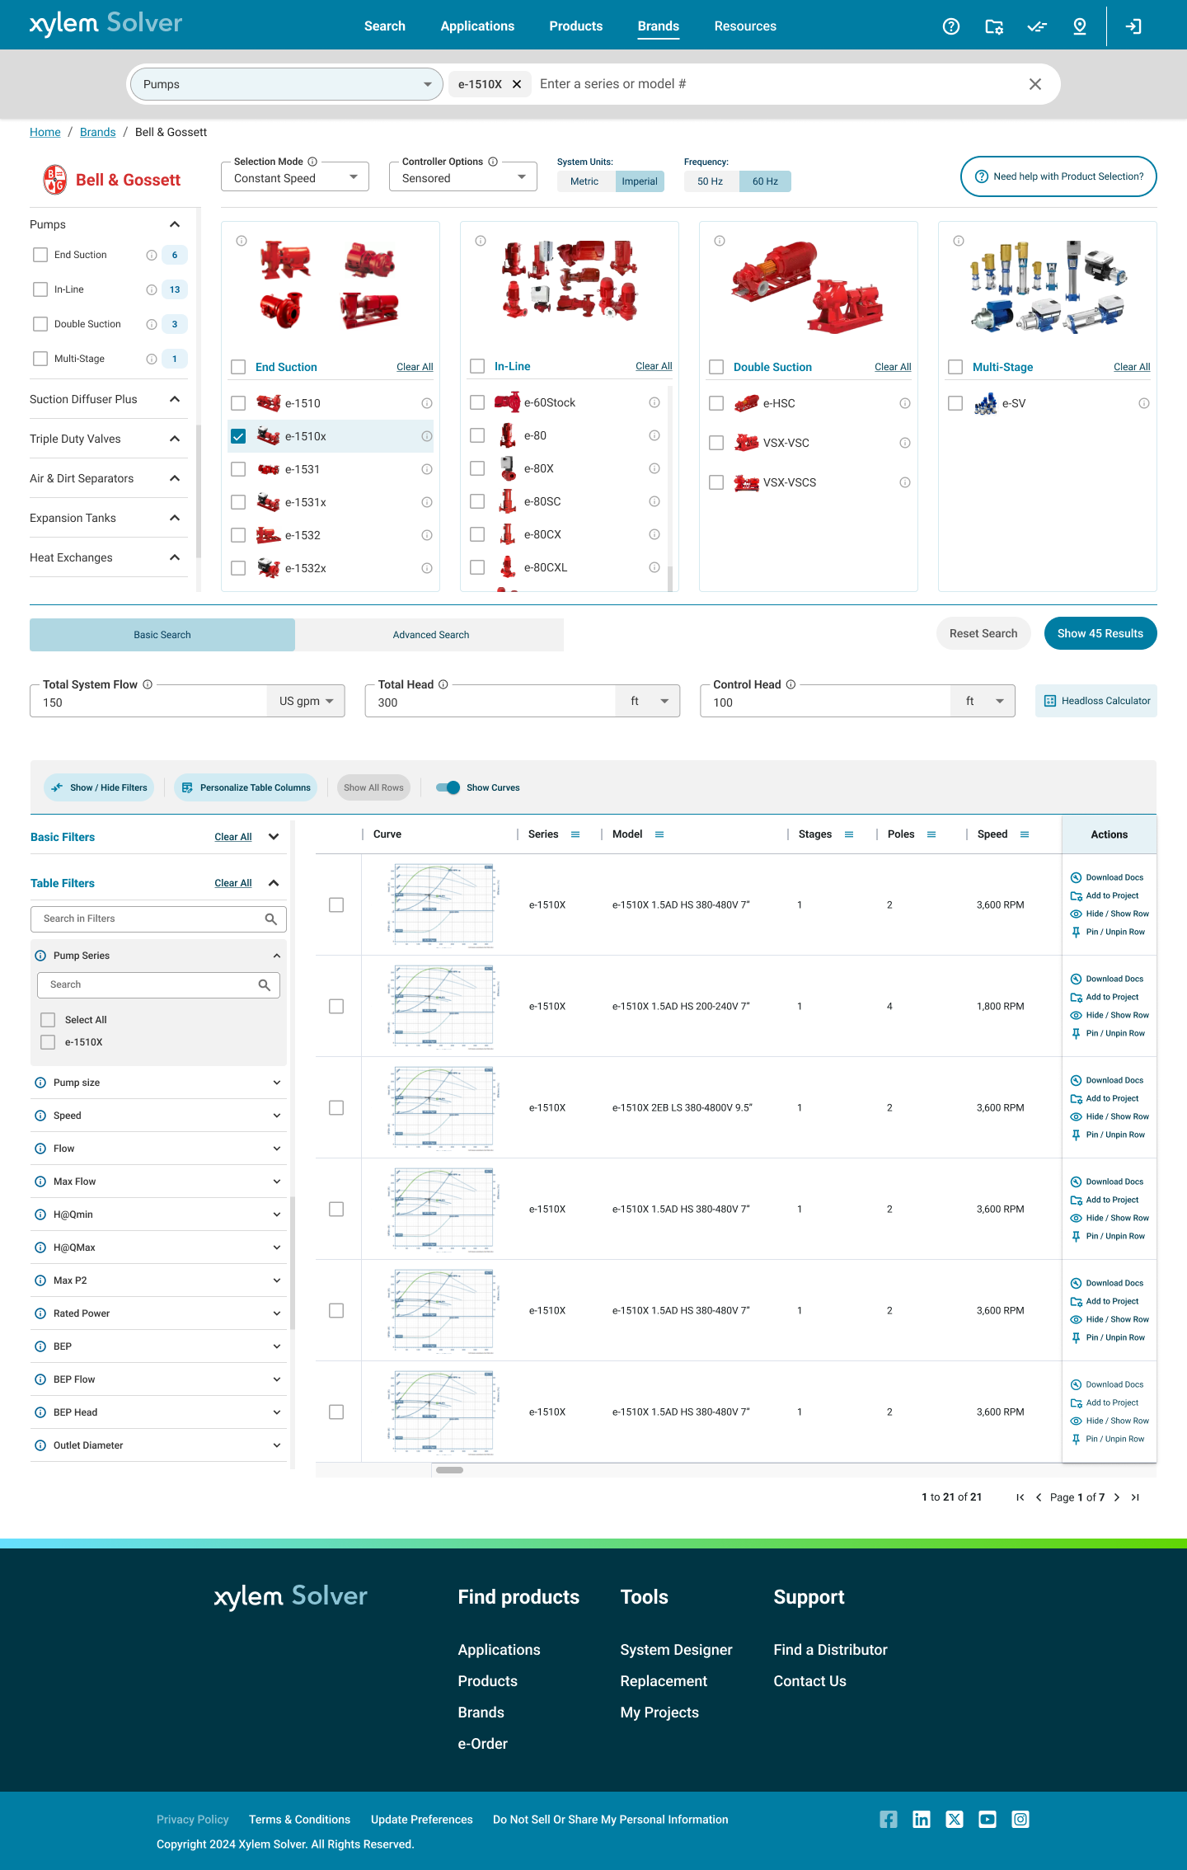Select 50 Hz frequency
The width and height of the screenshot is (1187, 1870).
(711, 181)
